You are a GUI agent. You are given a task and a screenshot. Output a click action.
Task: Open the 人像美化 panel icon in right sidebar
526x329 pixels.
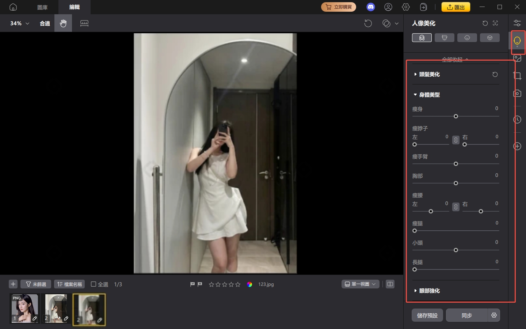[517, 41]
